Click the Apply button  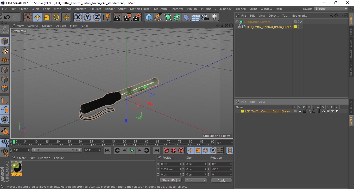pyautogui.click(x=221, y=180)
